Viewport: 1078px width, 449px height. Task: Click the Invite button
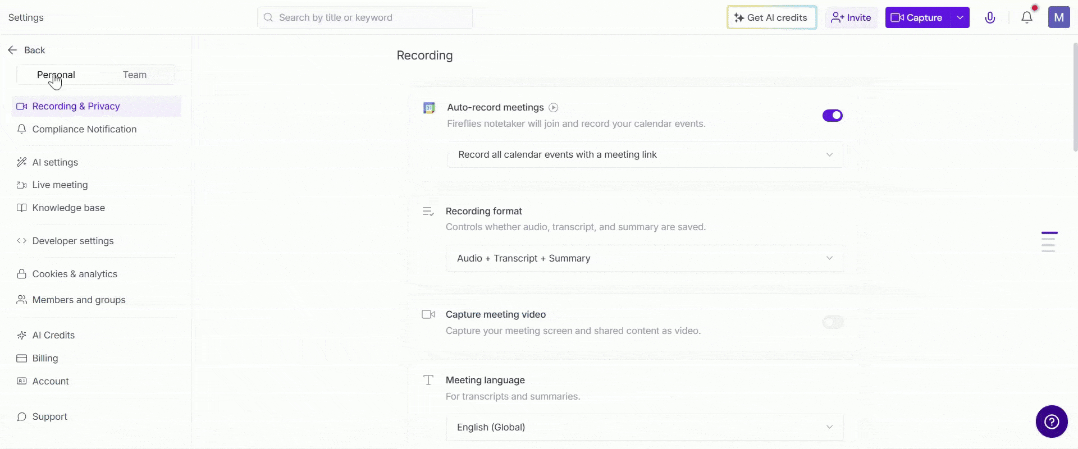[851, 17]
